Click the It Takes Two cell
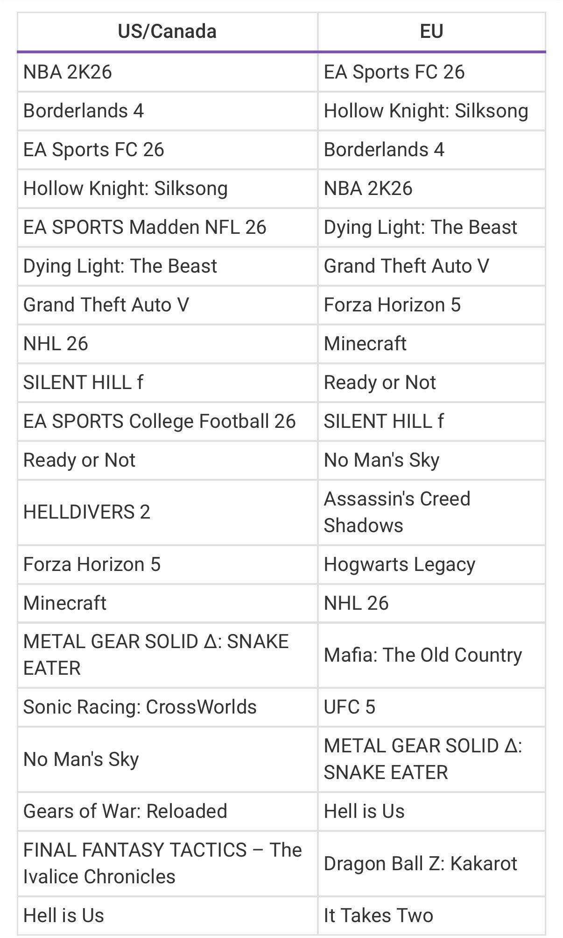 [x=378, y=916]
